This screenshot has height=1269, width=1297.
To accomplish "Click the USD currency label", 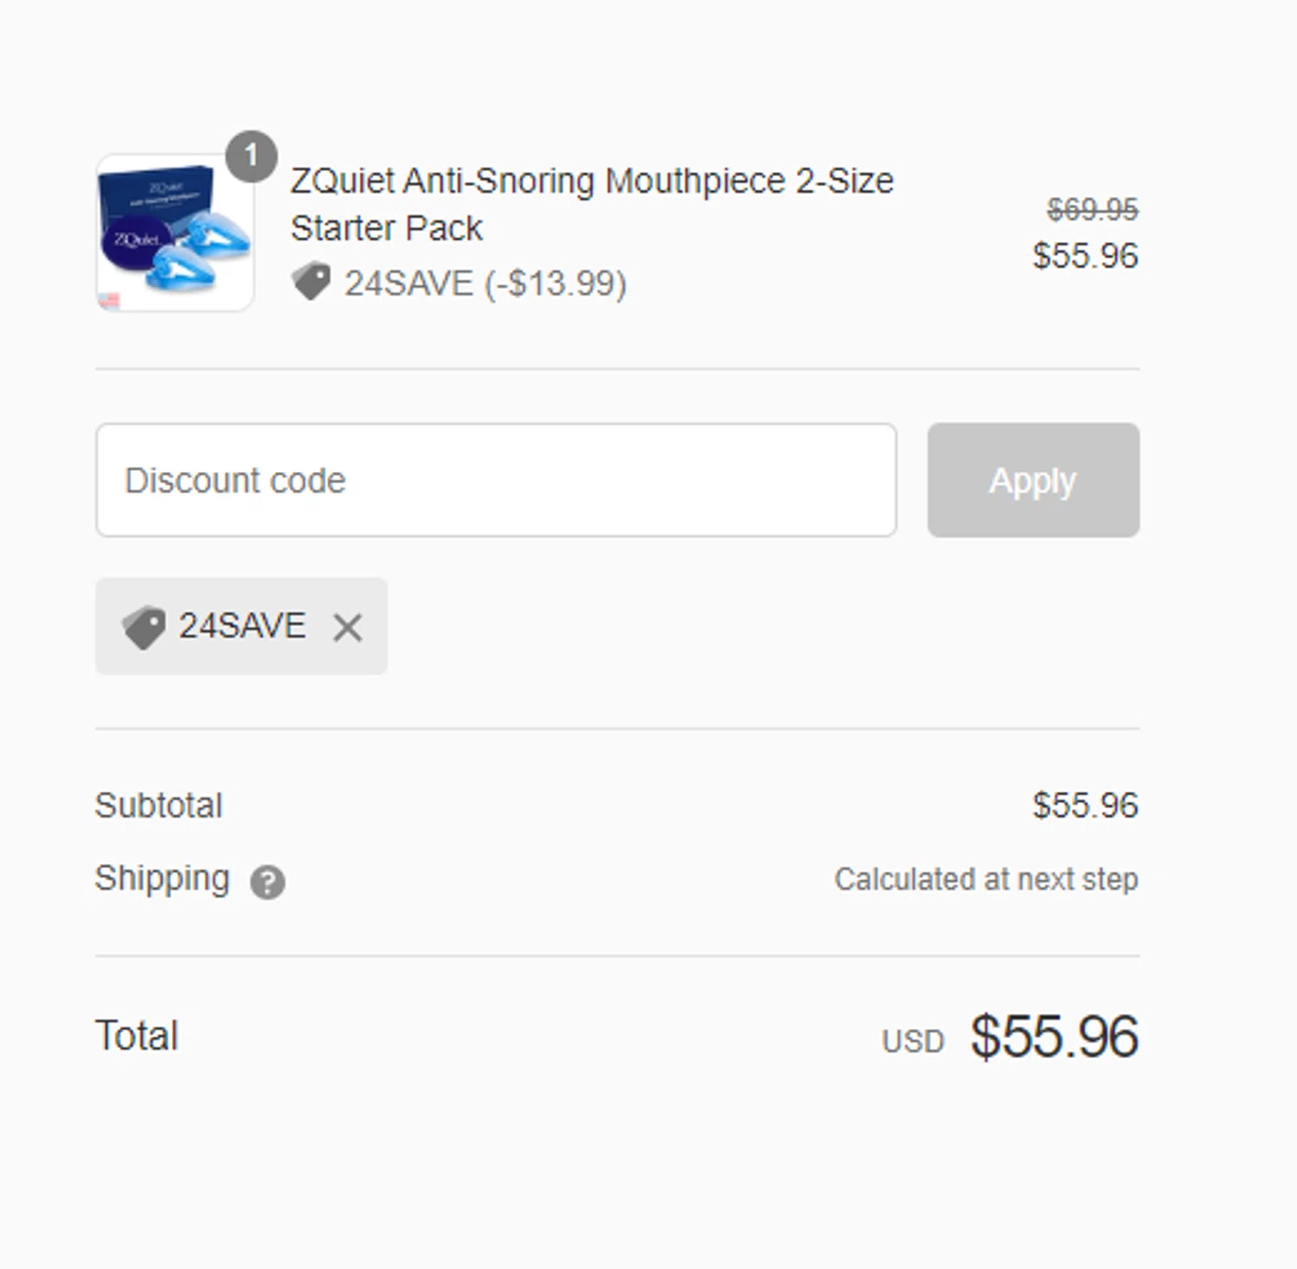I will click(912, 1042).
